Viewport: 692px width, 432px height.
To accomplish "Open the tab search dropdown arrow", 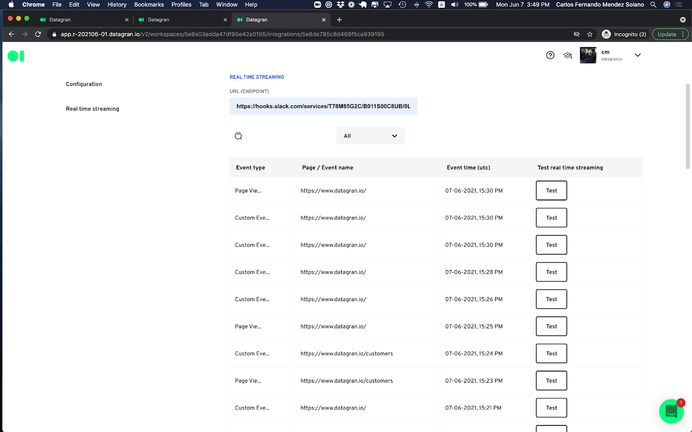I will tap(682, 19).
